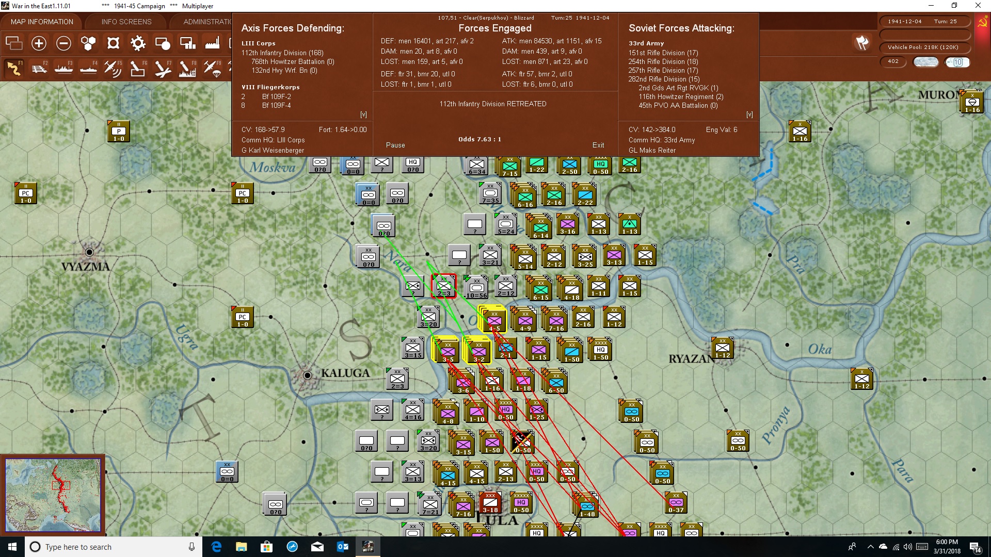Click the gear-shaped map toggle icon

click(138, 43)
